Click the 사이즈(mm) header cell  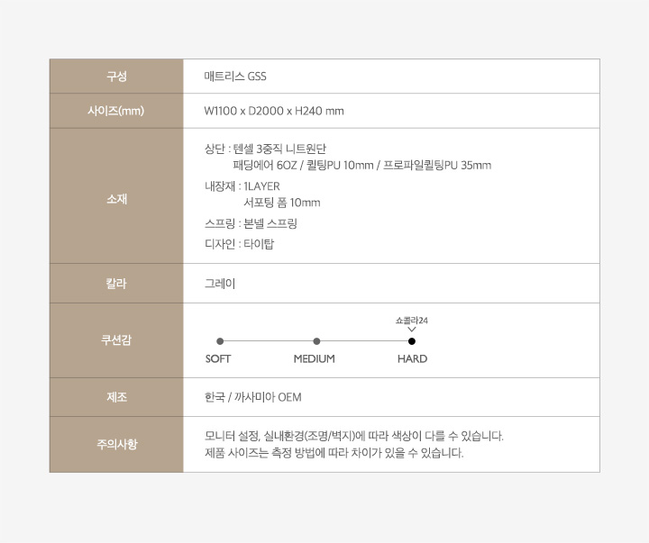[116, 111]
